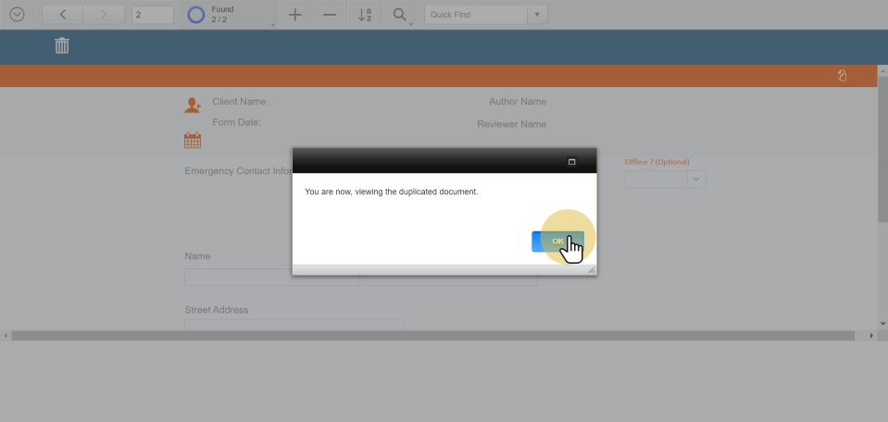Screen dimensions: 888x422
Task: Open the Form Date calendar icon
Action: click(193, 141)
